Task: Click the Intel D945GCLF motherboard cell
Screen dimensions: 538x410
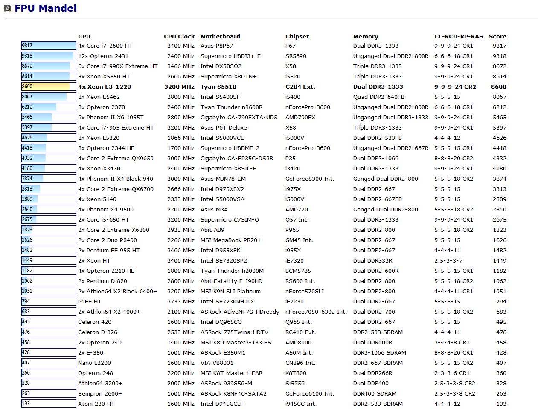Action: click(x=222, y=404)
